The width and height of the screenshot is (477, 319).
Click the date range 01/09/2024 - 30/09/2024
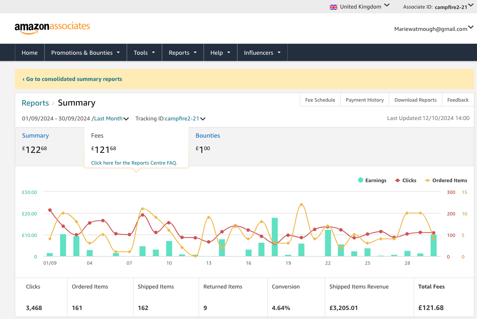[x=56, y=118]
